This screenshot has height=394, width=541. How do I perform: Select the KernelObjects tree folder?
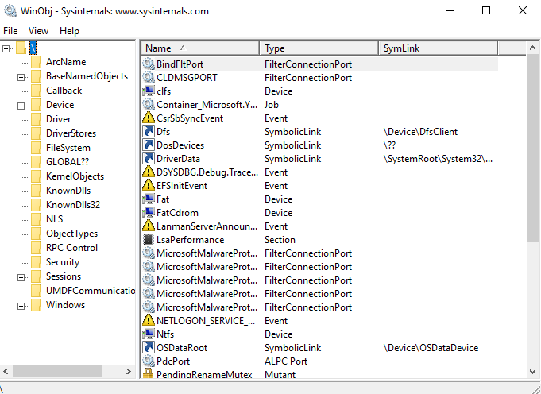(75, 176)
